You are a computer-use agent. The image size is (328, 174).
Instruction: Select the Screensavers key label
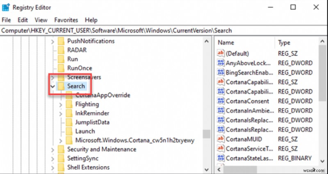click(x=84, y=77)
